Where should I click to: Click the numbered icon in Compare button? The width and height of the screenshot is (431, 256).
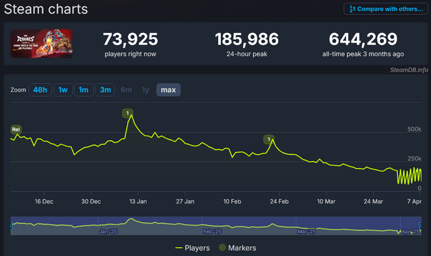352,9
